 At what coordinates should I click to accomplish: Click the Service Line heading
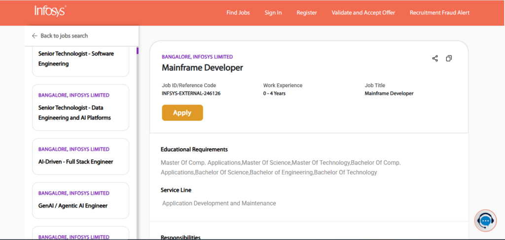pos(176,190)
